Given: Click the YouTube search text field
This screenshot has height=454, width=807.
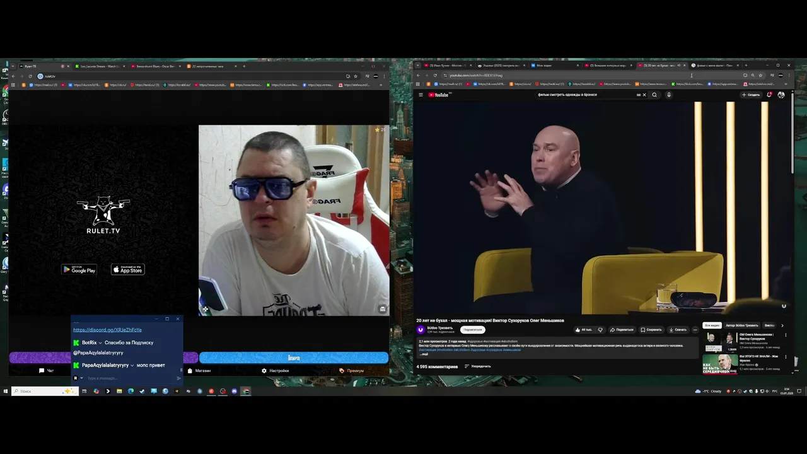Looking at the screenshot, I should 586,95.
